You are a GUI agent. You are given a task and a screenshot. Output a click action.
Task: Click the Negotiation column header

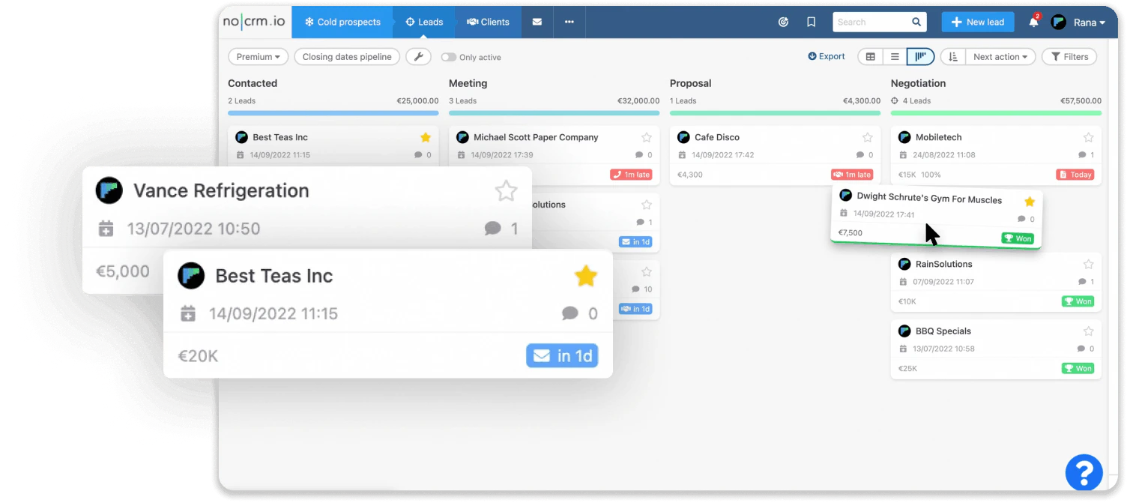click(x=918, y=83)
